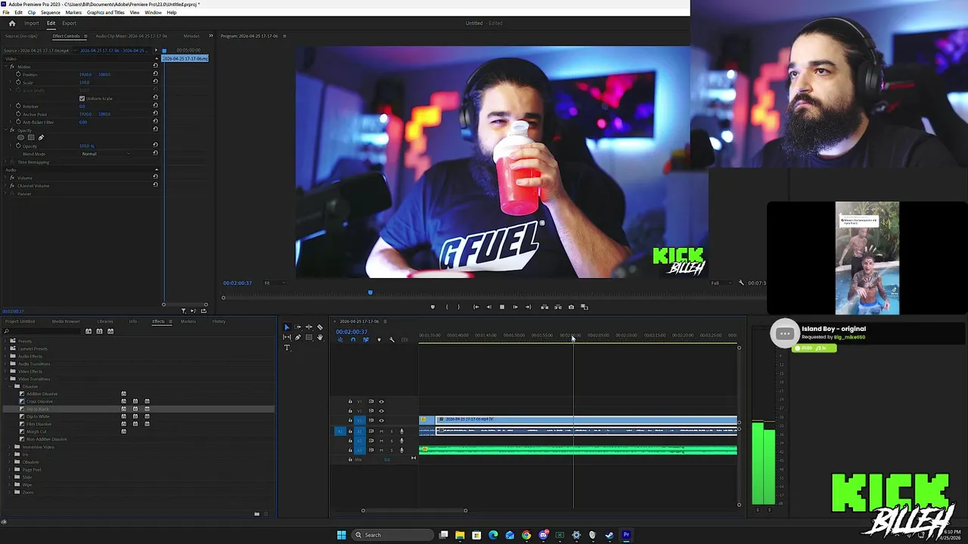Select the Rectangle tool in Tools panel
This screenshot has width=968, height=544.
[x=309, y=337]
